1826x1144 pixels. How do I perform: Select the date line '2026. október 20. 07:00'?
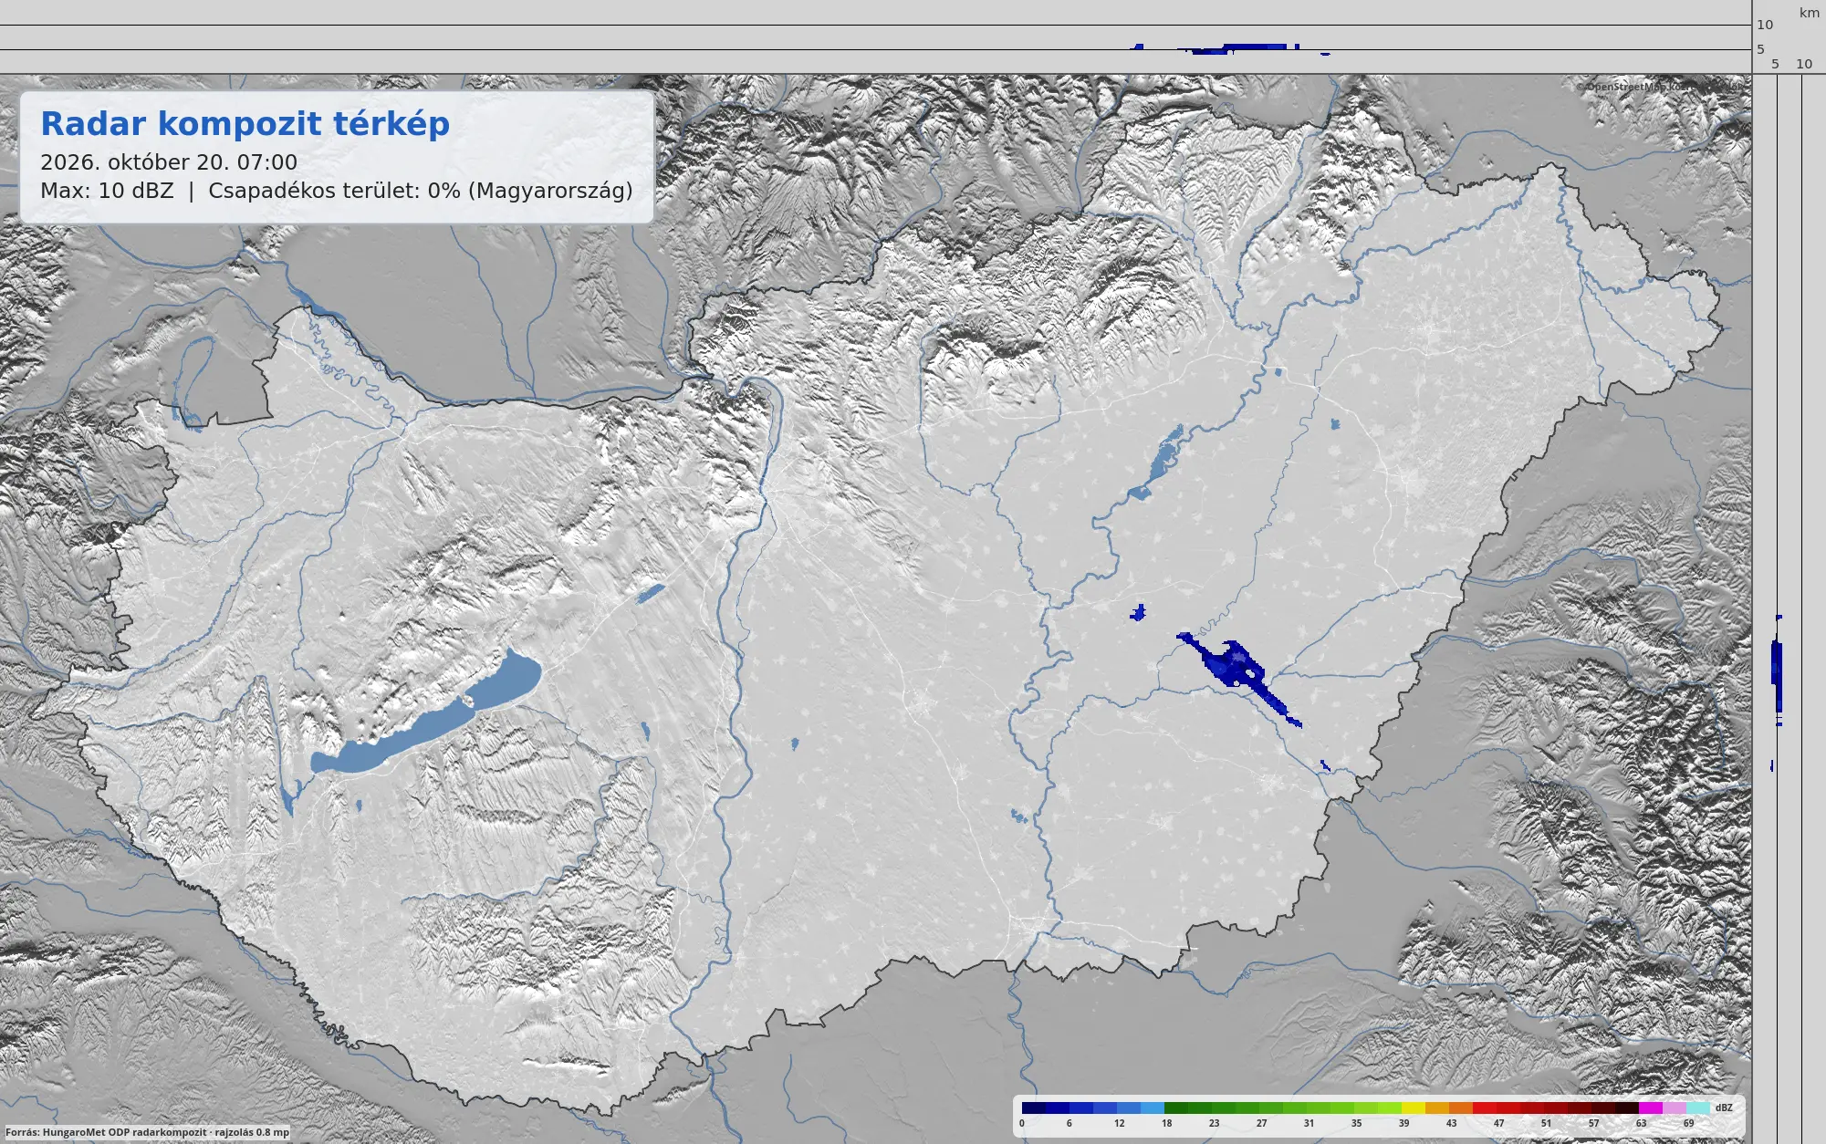click(169, 162)
